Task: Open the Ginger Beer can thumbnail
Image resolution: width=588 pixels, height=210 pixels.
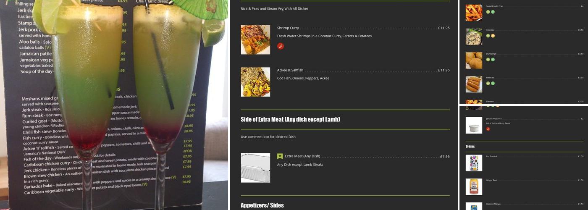Action: [x=474, y=187]
